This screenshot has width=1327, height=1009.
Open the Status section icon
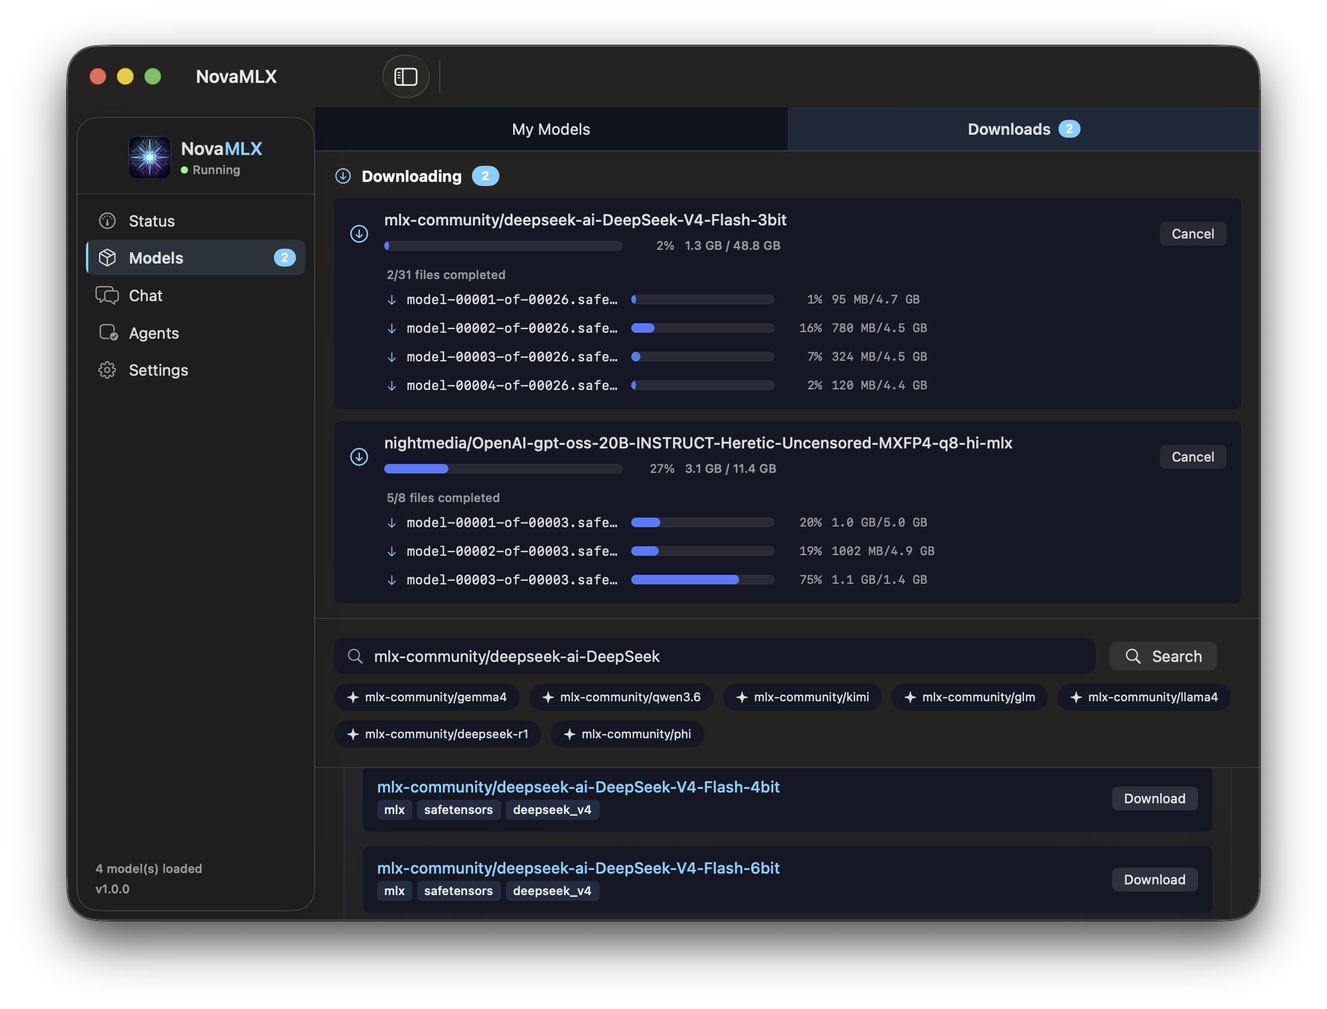click(x=107, y=221)
